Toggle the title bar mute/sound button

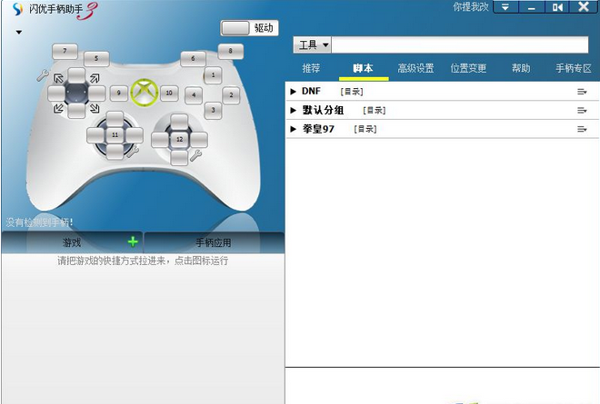[557, 7]
